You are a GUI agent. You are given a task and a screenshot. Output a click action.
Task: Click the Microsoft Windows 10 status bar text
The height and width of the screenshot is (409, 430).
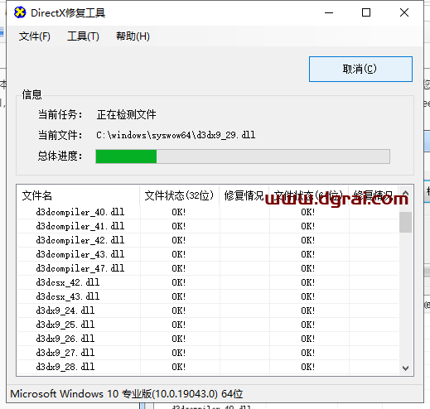pos(127,394)
